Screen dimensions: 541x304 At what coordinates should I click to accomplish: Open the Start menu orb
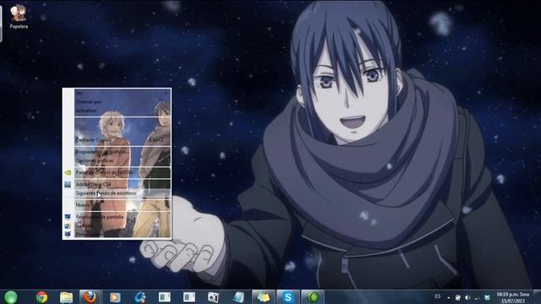[11, 297]
